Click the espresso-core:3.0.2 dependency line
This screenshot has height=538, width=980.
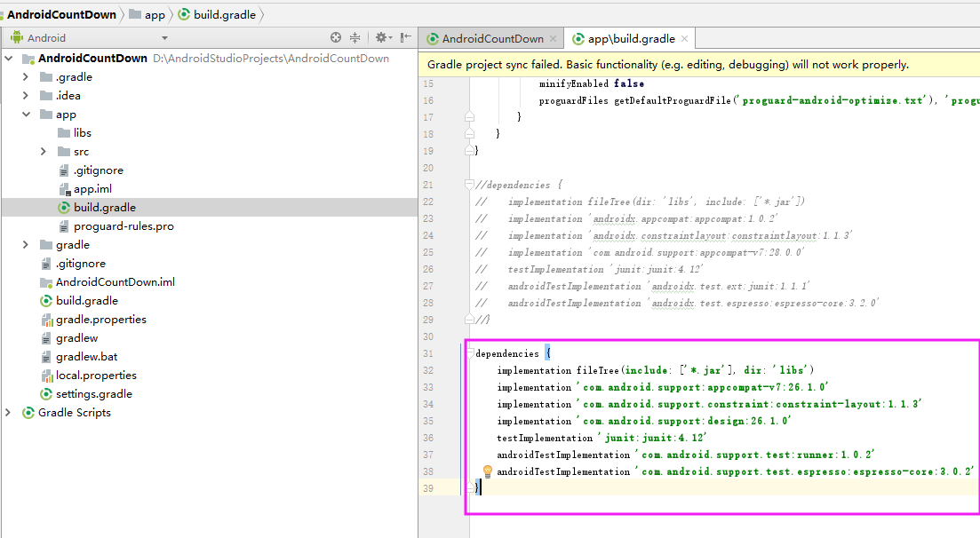[736, 471]
